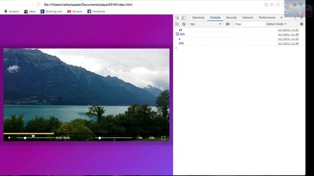Image resolution: width=314 pixels, height=176 pixels.
Task: Activate the inspect element picker icon
Action: coord(177,18)
